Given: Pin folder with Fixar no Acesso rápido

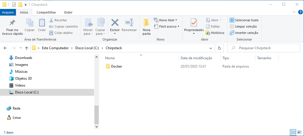Looking at the screenshot, I should [12, 27].
